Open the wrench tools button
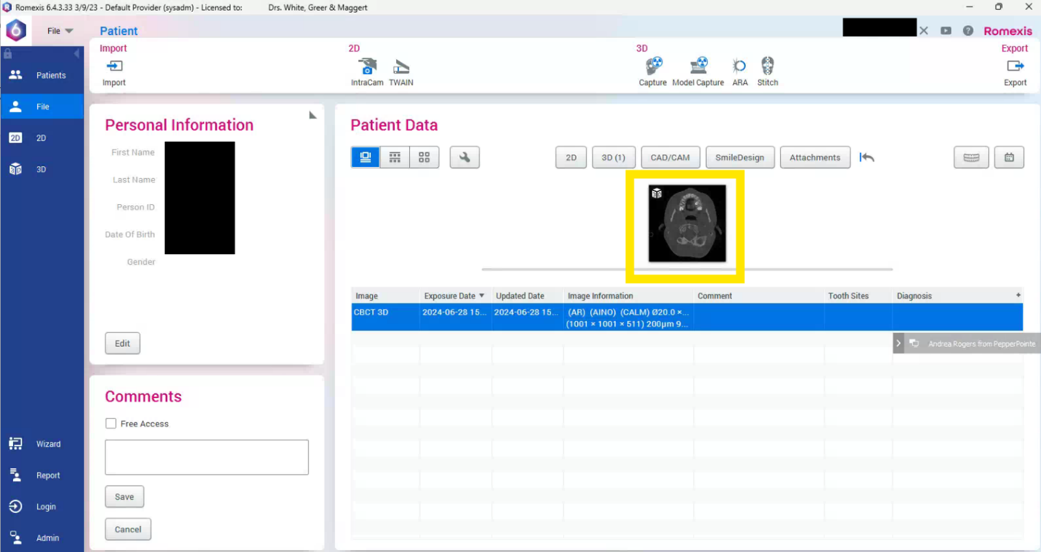The width and height of the screenshot is (1041, 552). (x=465, y=157)
